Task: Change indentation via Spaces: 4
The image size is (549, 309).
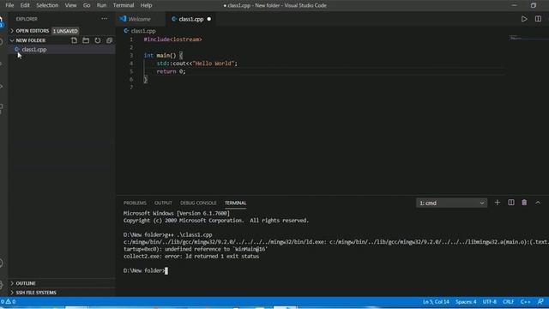Action: pyautogui.click(x=466, y=301)
